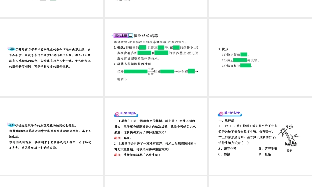
Task: Click the question stem (2011·益阳检测)
Action: [248, 134]
